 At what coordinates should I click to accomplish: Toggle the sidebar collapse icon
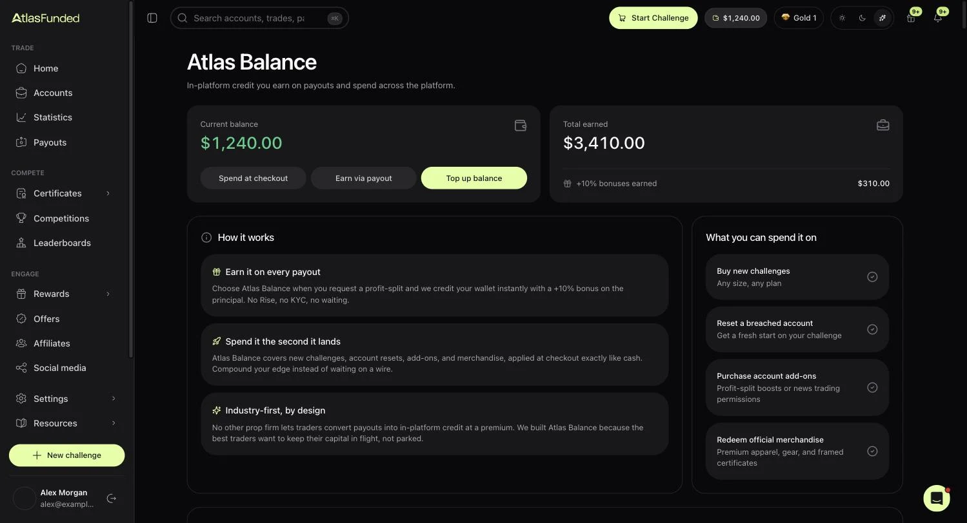[152, 18]
